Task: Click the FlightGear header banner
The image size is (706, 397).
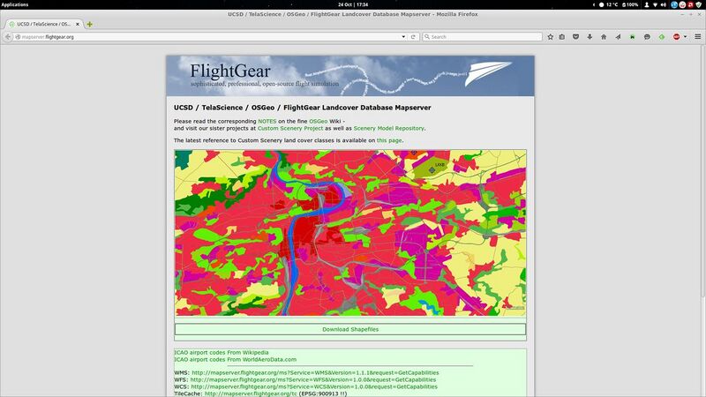Action: (x=350, y=76)
